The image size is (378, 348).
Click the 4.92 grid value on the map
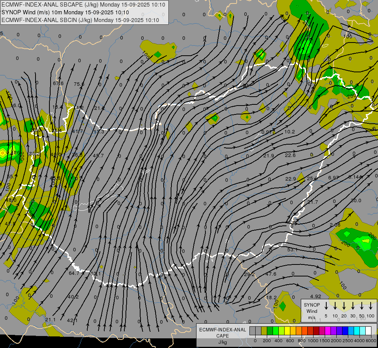point(315,296)
